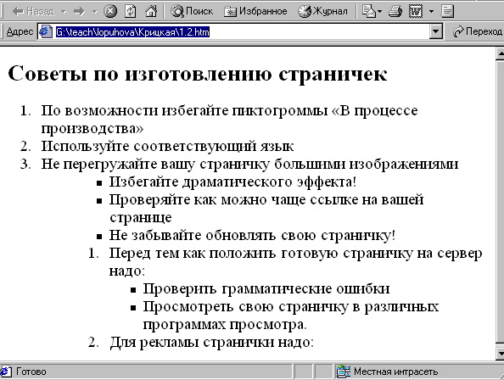Edit the page with the Word icon

point(416,12)
